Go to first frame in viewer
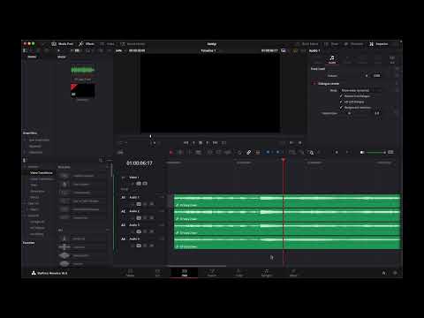 (x=185, y=143)
